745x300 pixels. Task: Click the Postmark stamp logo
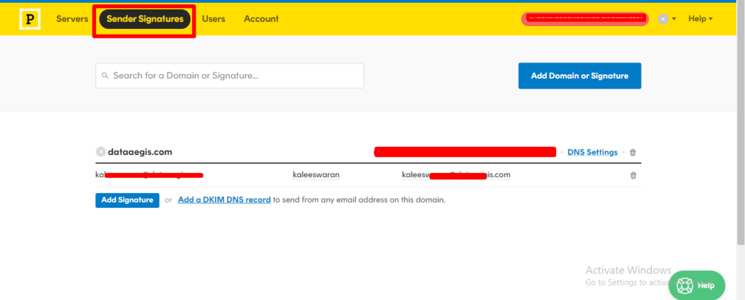point(30,19)
